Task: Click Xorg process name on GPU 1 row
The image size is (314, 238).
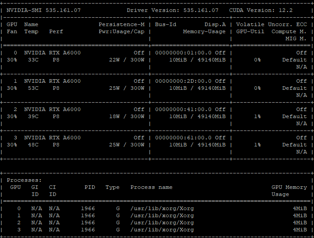Action: coord(162,215)
